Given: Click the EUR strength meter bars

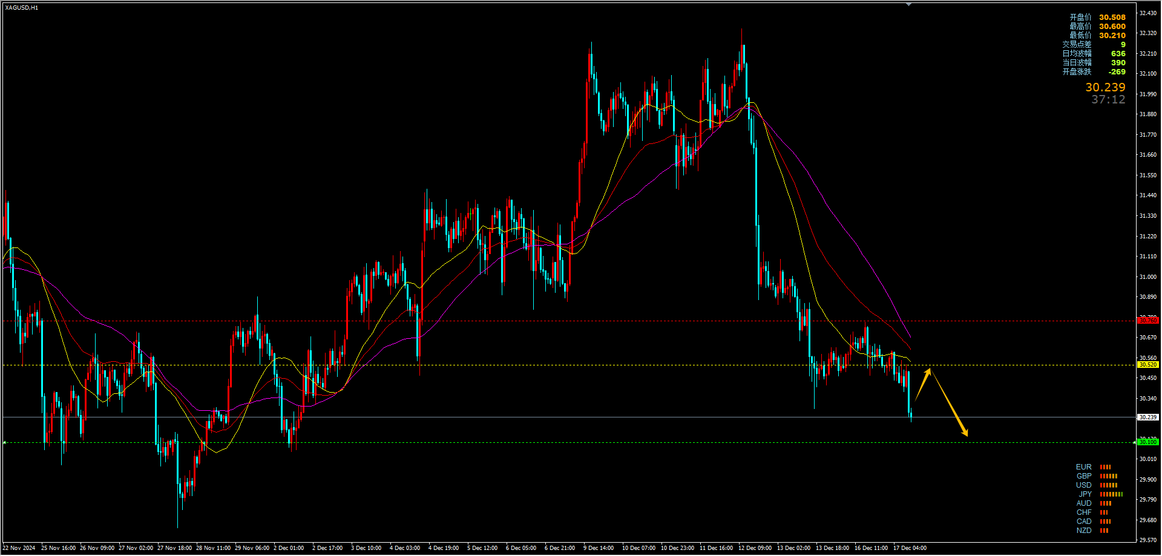Looking at the screenshot, I should (x=1105, y=467).
